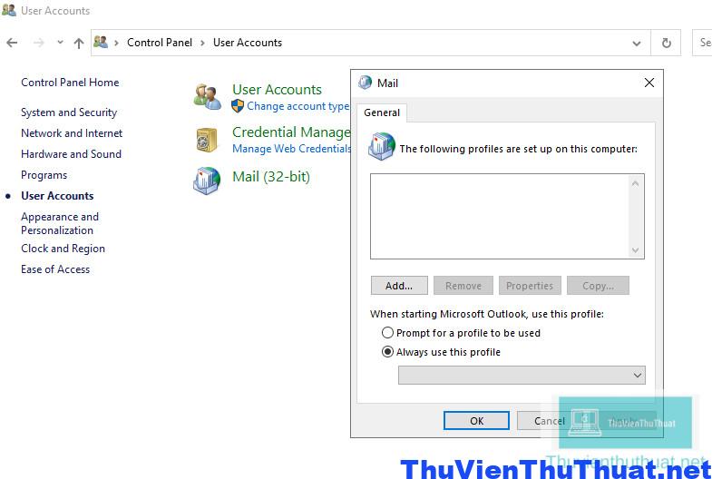Click the Mail (32-bit) mailbox icon
The width and height of the screenshot is (712, 479).
207,181
